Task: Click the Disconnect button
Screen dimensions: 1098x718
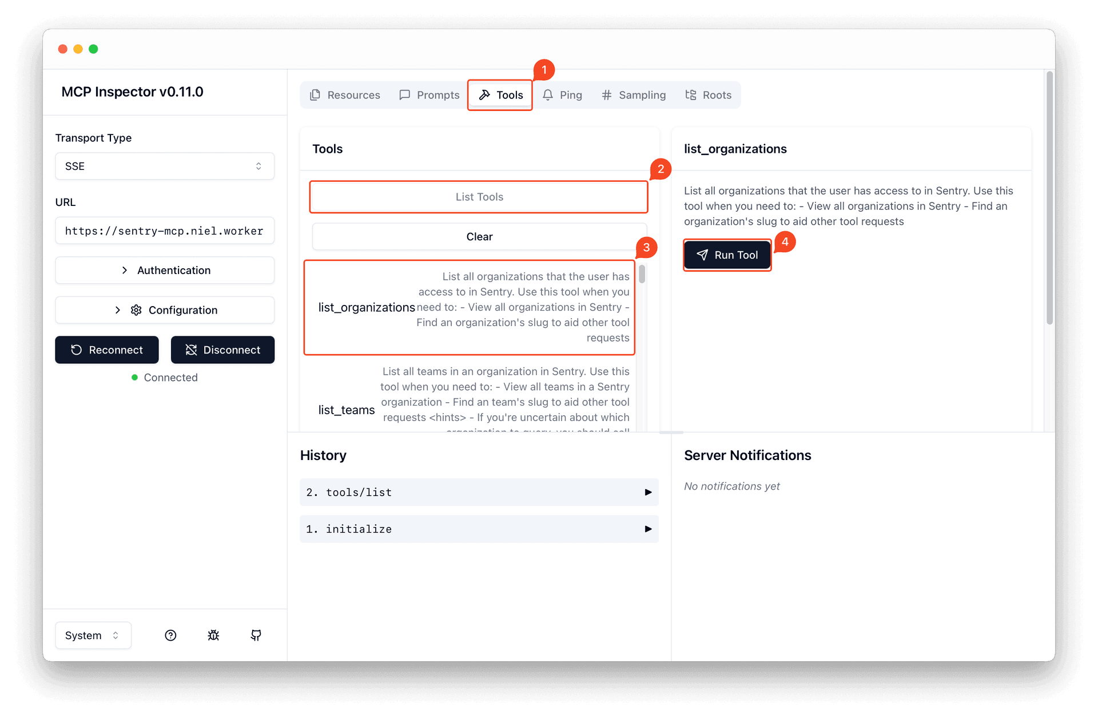Action: 222,350
